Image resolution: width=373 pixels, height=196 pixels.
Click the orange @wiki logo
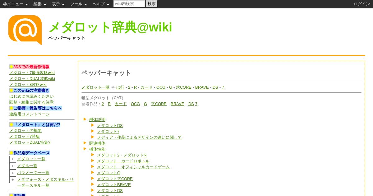25,30
